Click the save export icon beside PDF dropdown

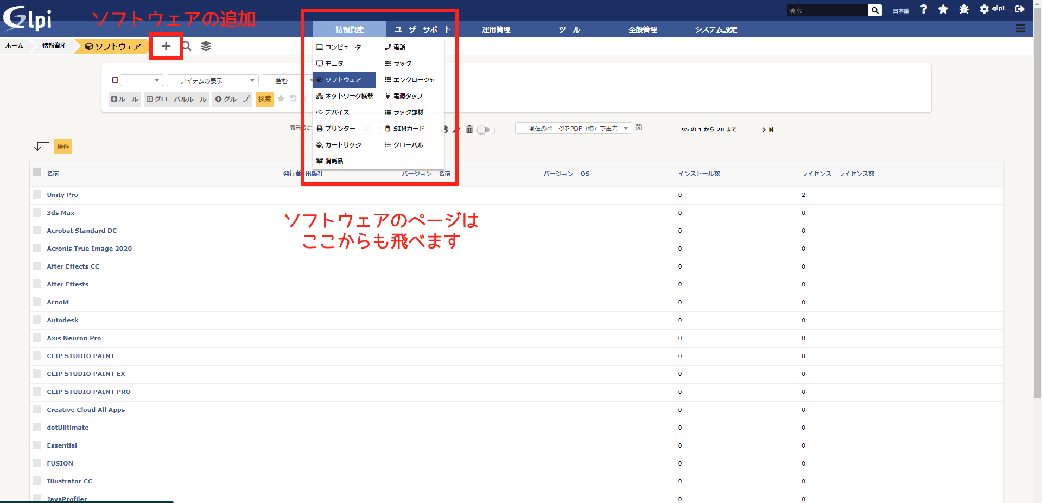coord(639,128)
